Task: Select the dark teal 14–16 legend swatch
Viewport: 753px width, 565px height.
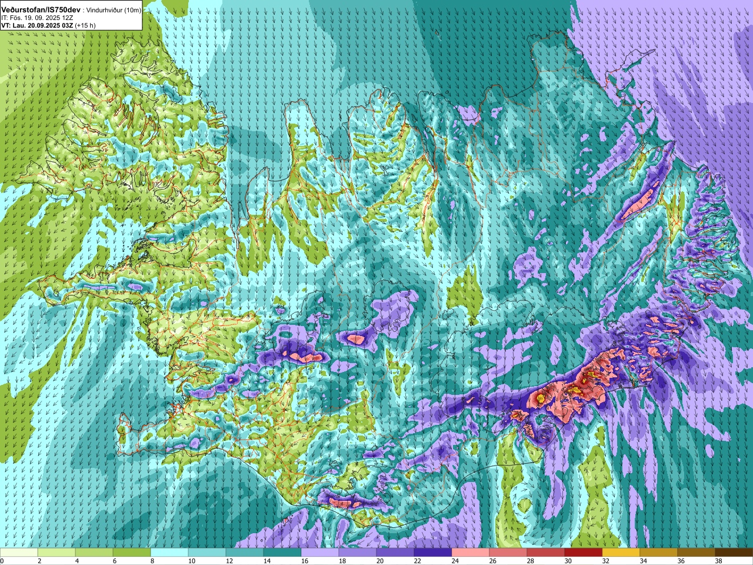Action: pos(282,553)
